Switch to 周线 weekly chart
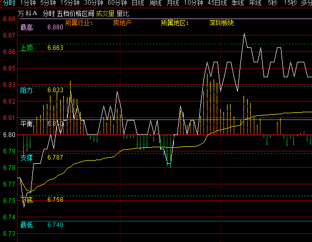This screenshot has width=312, height=242. pyautogui.click(x=155, y=3)
